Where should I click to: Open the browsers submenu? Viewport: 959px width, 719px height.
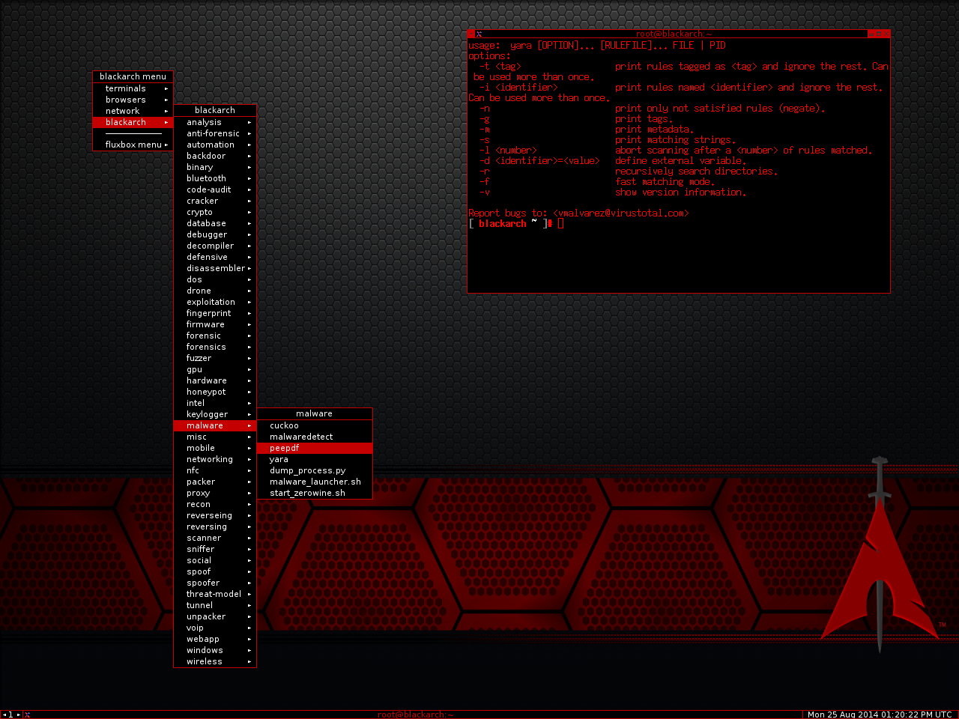click(133, 100)
